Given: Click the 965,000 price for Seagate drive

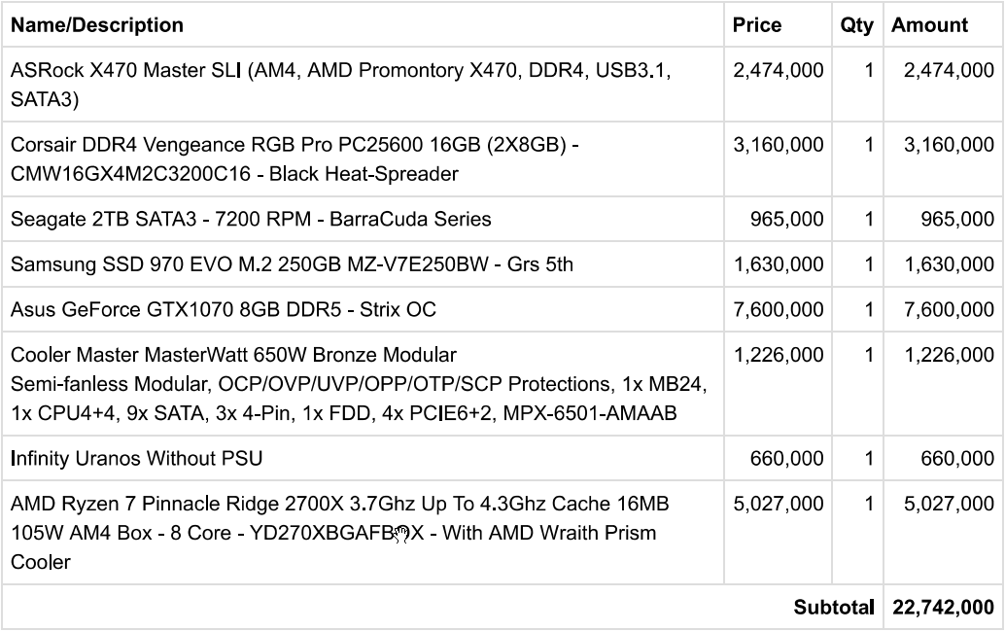Looking at the screenshot, I should [786, 220].
